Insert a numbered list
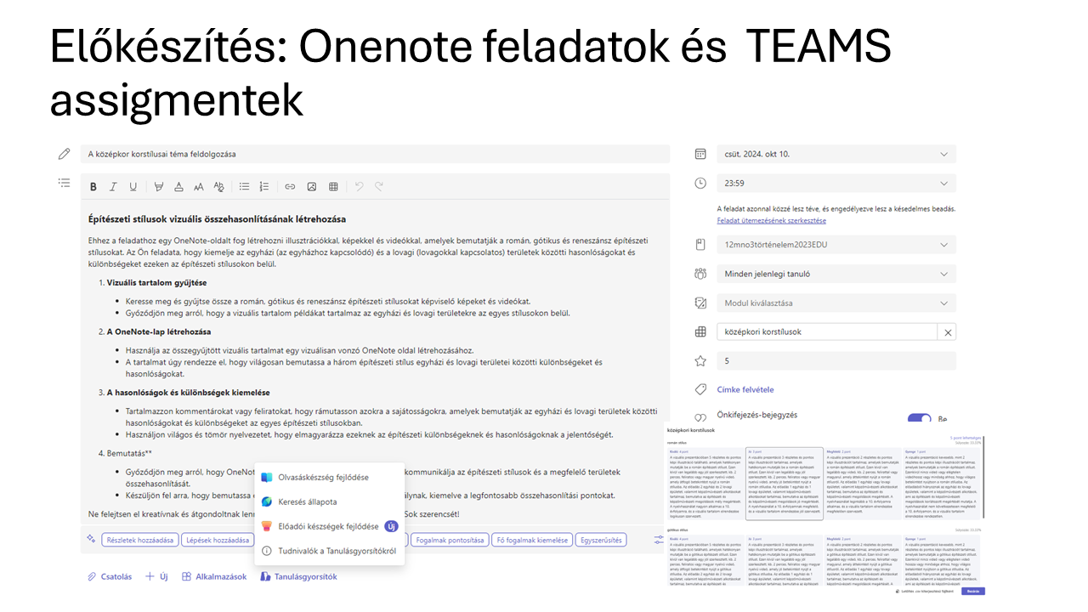 (x=264, y=187)
